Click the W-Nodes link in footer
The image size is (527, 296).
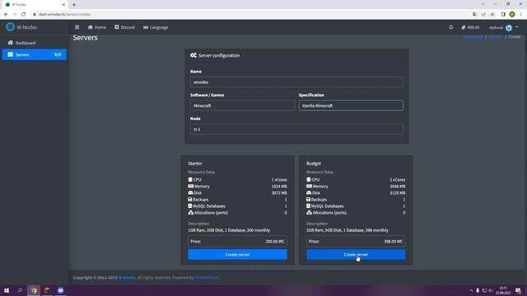coord(127,278)
